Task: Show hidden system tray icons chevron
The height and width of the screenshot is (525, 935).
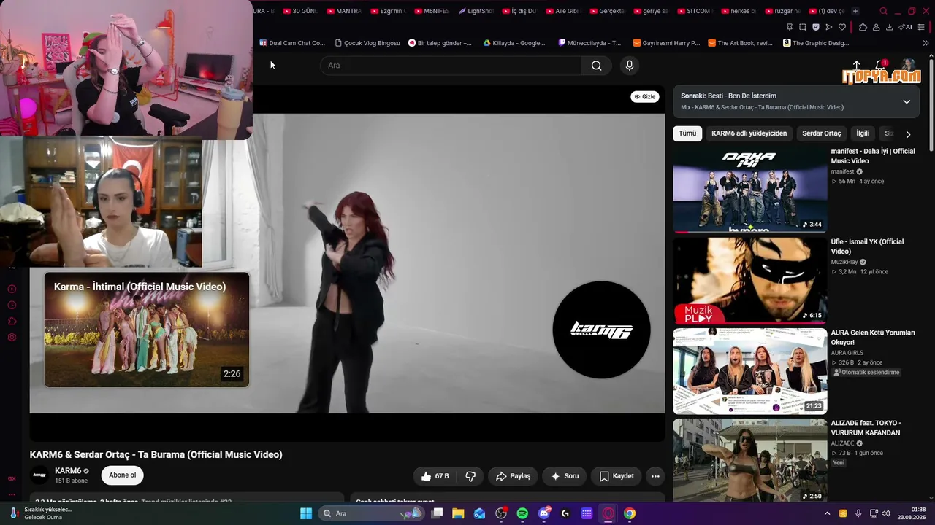Action: point(827,513)
